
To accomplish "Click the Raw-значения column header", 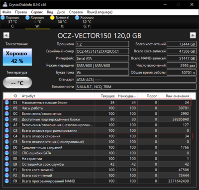I will tap(177, 96).
